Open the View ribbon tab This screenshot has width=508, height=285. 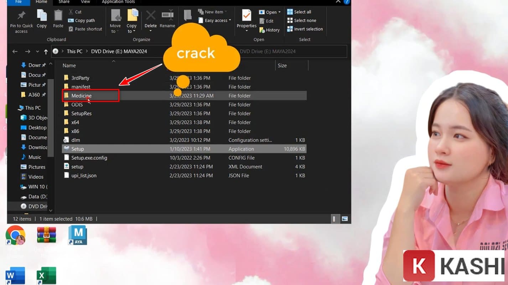coord(85,2)
